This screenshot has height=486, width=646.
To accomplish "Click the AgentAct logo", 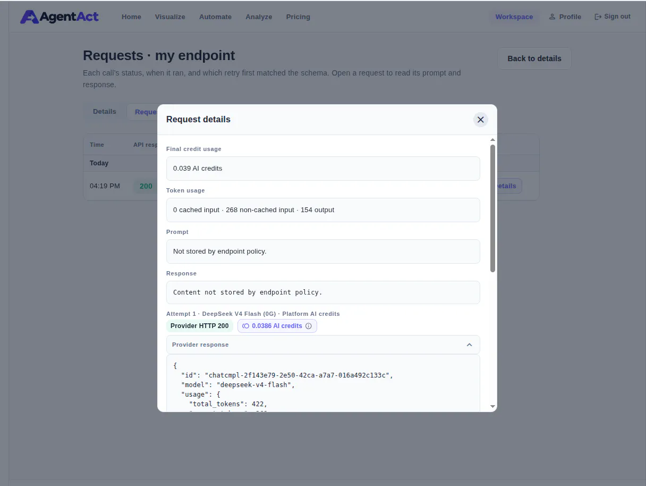I will pos(59,16).
